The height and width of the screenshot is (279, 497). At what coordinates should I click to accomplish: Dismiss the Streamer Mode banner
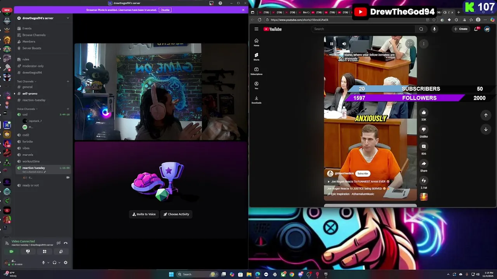(243, 10)
